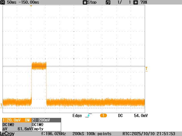This screenshot has width=182, height=136.
Task: Click the Stop acquisition indicator
Action: click(90, 2)
